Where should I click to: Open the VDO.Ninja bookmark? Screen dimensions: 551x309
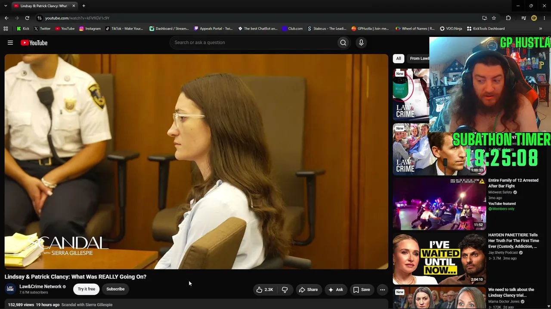pos(451,29)
